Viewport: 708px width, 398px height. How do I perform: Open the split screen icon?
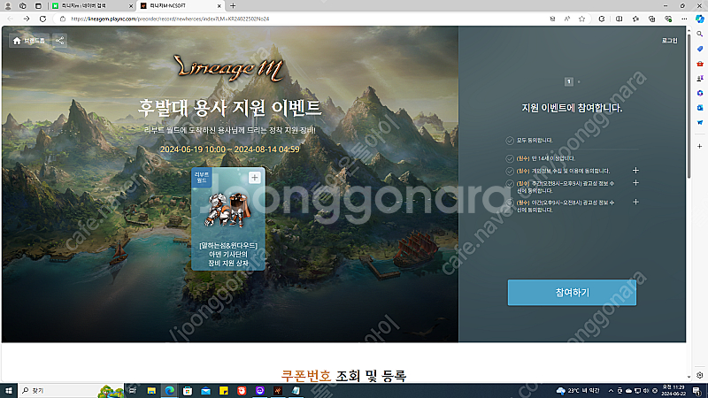[x=619, y=19]
